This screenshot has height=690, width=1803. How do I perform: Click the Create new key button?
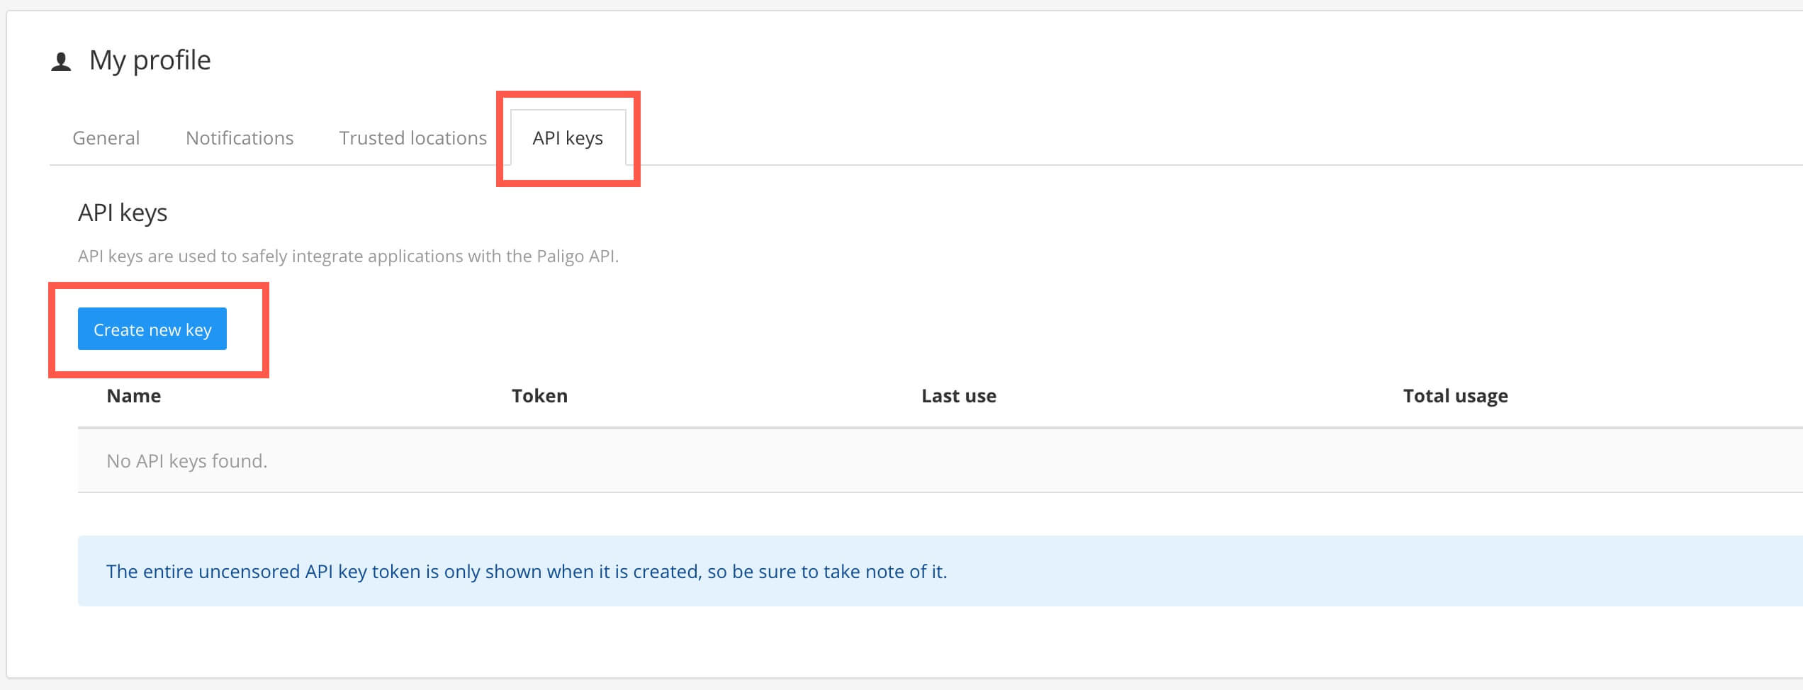tap(152, 329)
